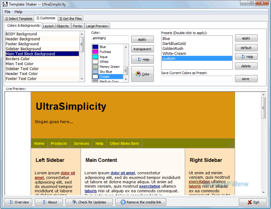Click Remove the credits link button

tap(141, 202)
